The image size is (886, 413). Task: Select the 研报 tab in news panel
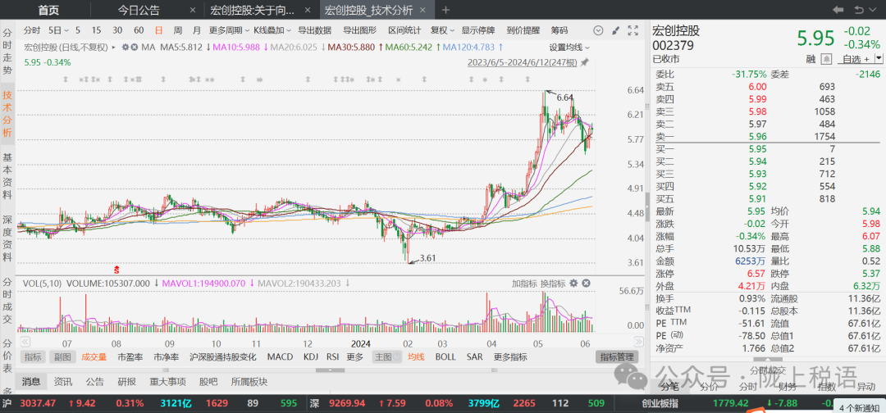coord(126,381)
